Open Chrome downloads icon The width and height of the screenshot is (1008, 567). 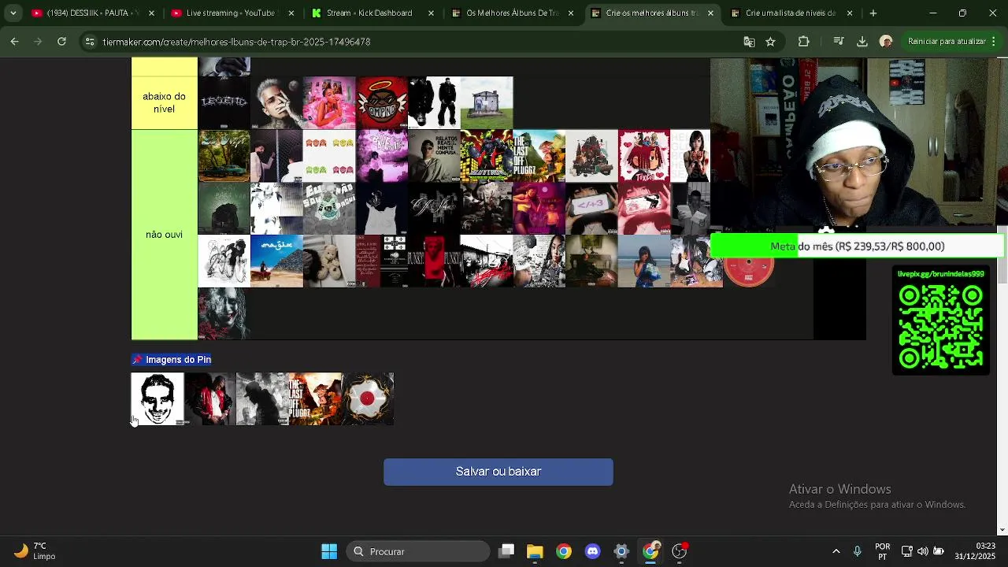coord(862,42)
